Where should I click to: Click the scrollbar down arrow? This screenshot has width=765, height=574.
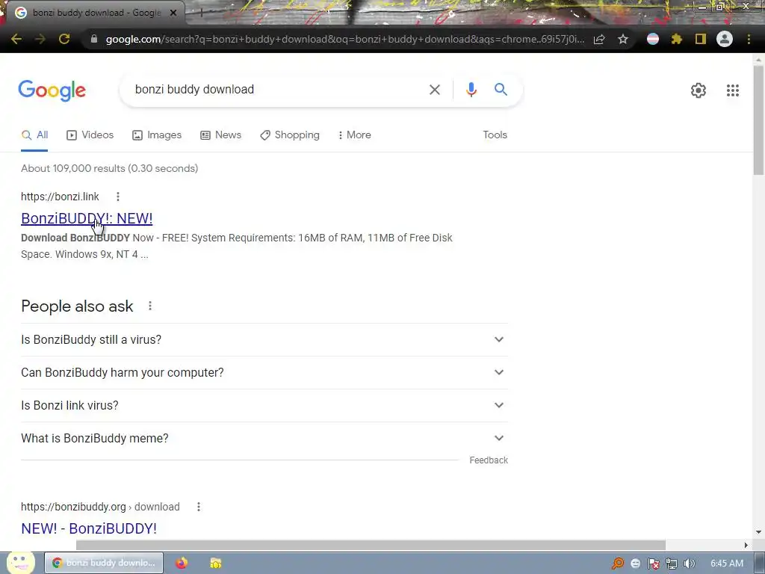tap(759, 532)
